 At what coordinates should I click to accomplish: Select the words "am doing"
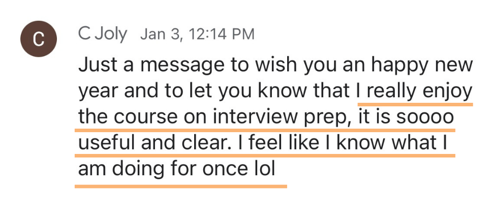pyautogui.click(x=121, y=169)
